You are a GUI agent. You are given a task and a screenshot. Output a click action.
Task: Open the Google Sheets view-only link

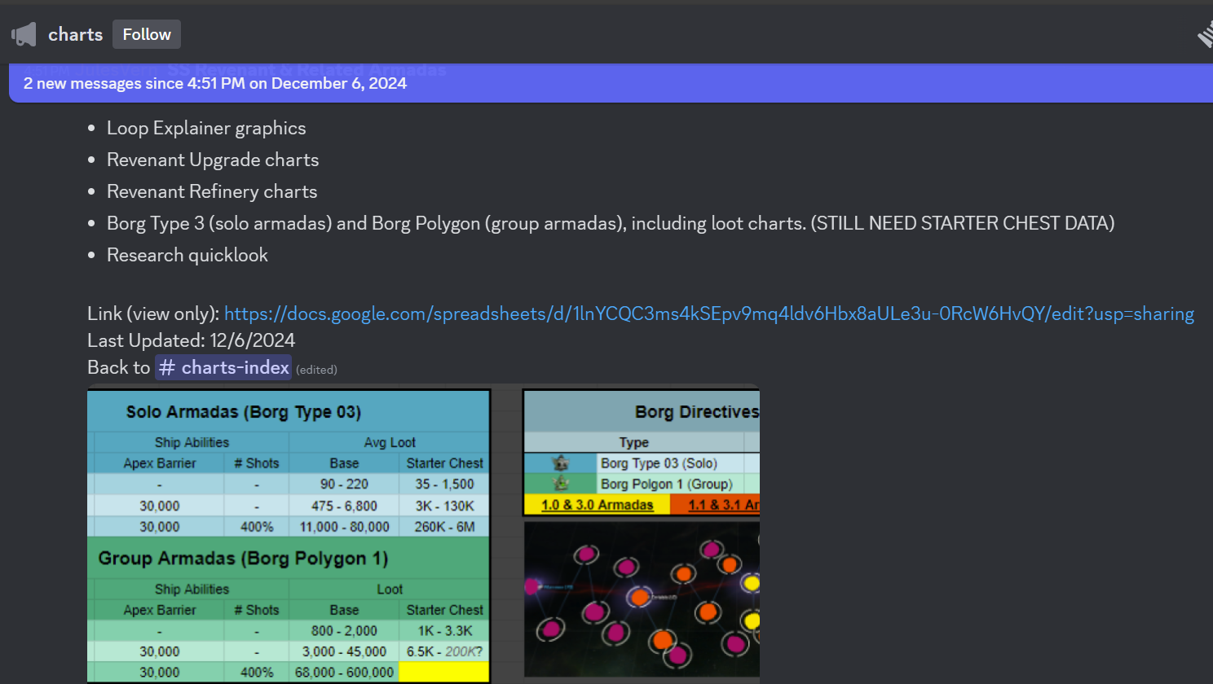[x=708, y=313]
